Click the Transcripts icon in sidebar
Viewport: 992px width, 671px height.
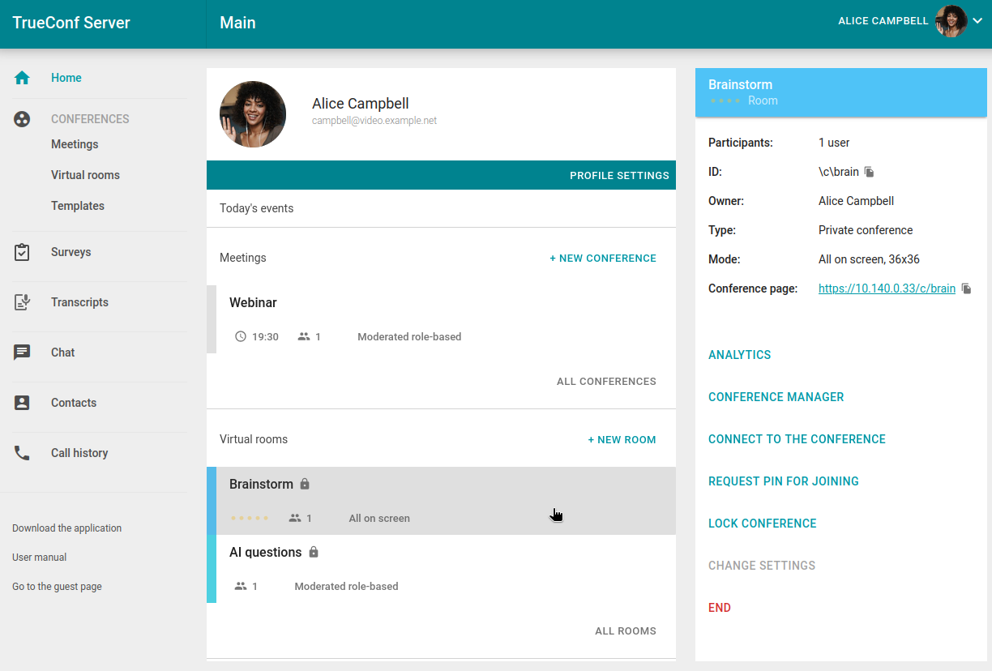click(x=22, y=302)
